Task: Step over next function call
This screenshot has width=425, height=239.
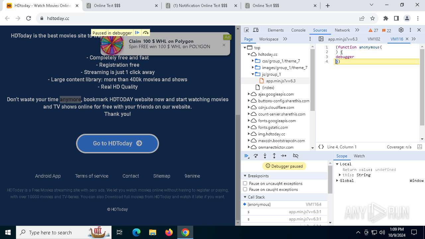Action: [256, 156]
